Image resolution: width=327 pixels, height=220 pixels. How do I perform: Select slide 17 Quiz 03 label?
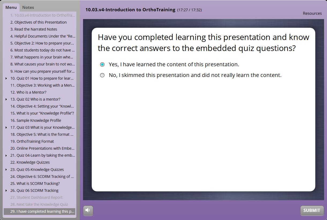click(x=42, y=127)
